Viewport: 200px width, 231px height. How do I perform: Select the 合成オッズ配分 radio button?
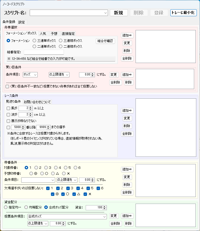(x=56, y=207)
